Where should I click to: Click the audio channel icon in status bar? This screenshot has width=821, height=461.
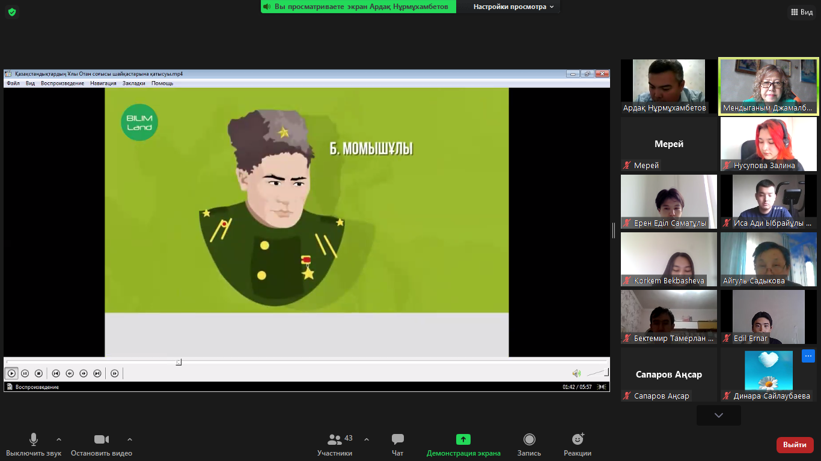coord(602,387)
